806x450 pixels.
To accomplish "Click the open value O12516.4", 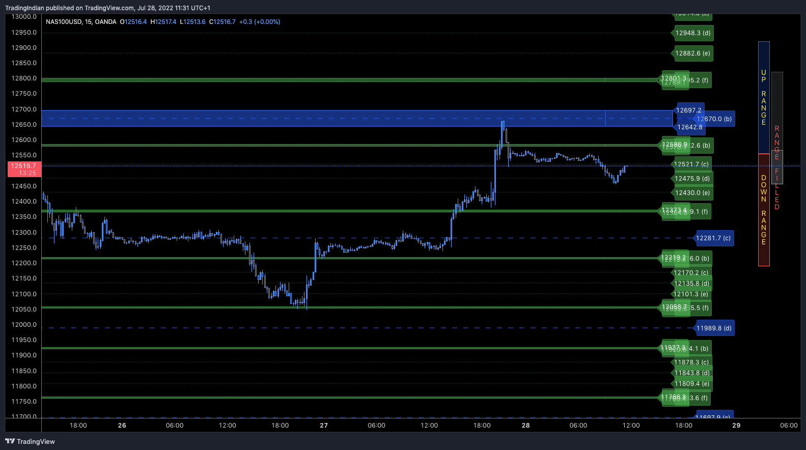I will click(x=133, y=22).
